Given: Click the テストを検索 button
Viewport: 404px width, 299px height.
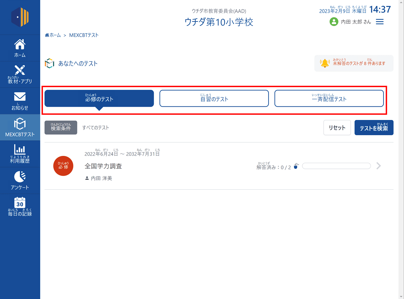Looking at the screenshot, I should tap(374, 128).
